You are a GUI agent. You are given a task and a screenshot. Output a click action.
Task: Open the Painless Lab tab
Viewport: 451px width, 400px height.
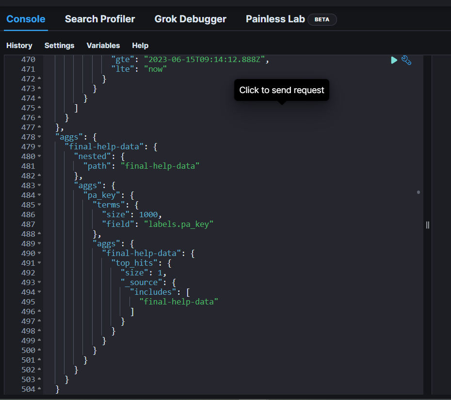(x=275, y=19)
